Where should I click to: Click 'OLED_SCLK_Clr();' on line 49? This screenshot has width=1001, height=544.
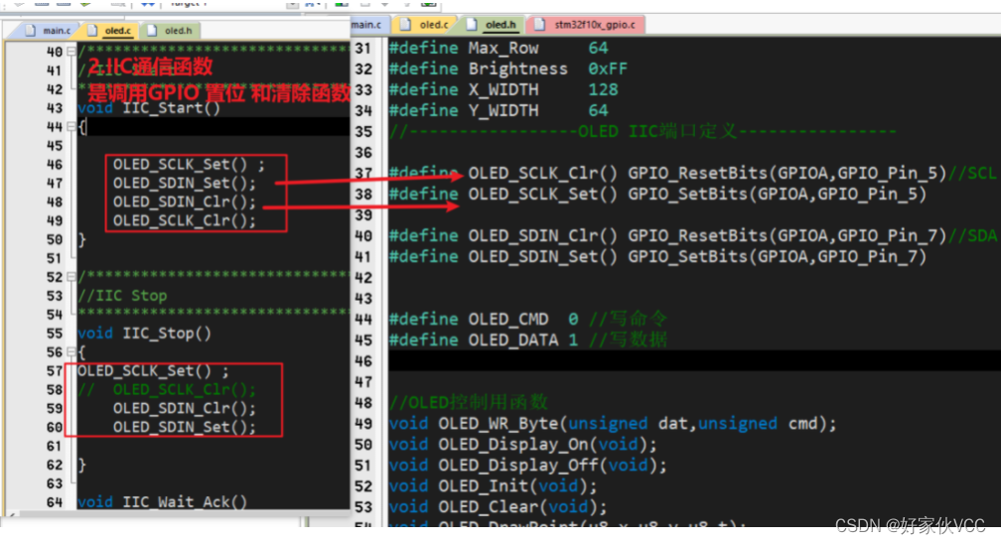(x=184, y=221)
